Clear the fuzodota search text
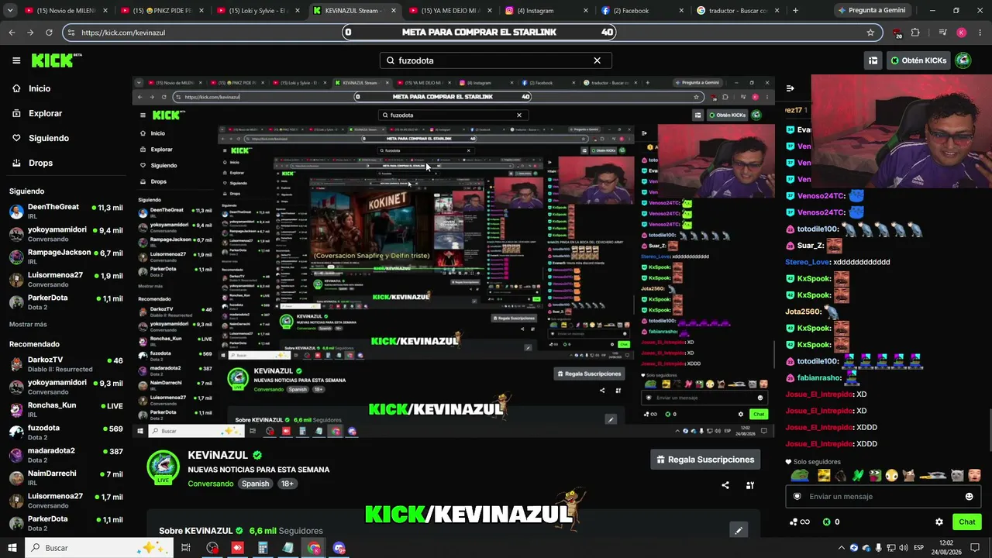This screenshot has width=992, height=558. [x=597, y=60]
